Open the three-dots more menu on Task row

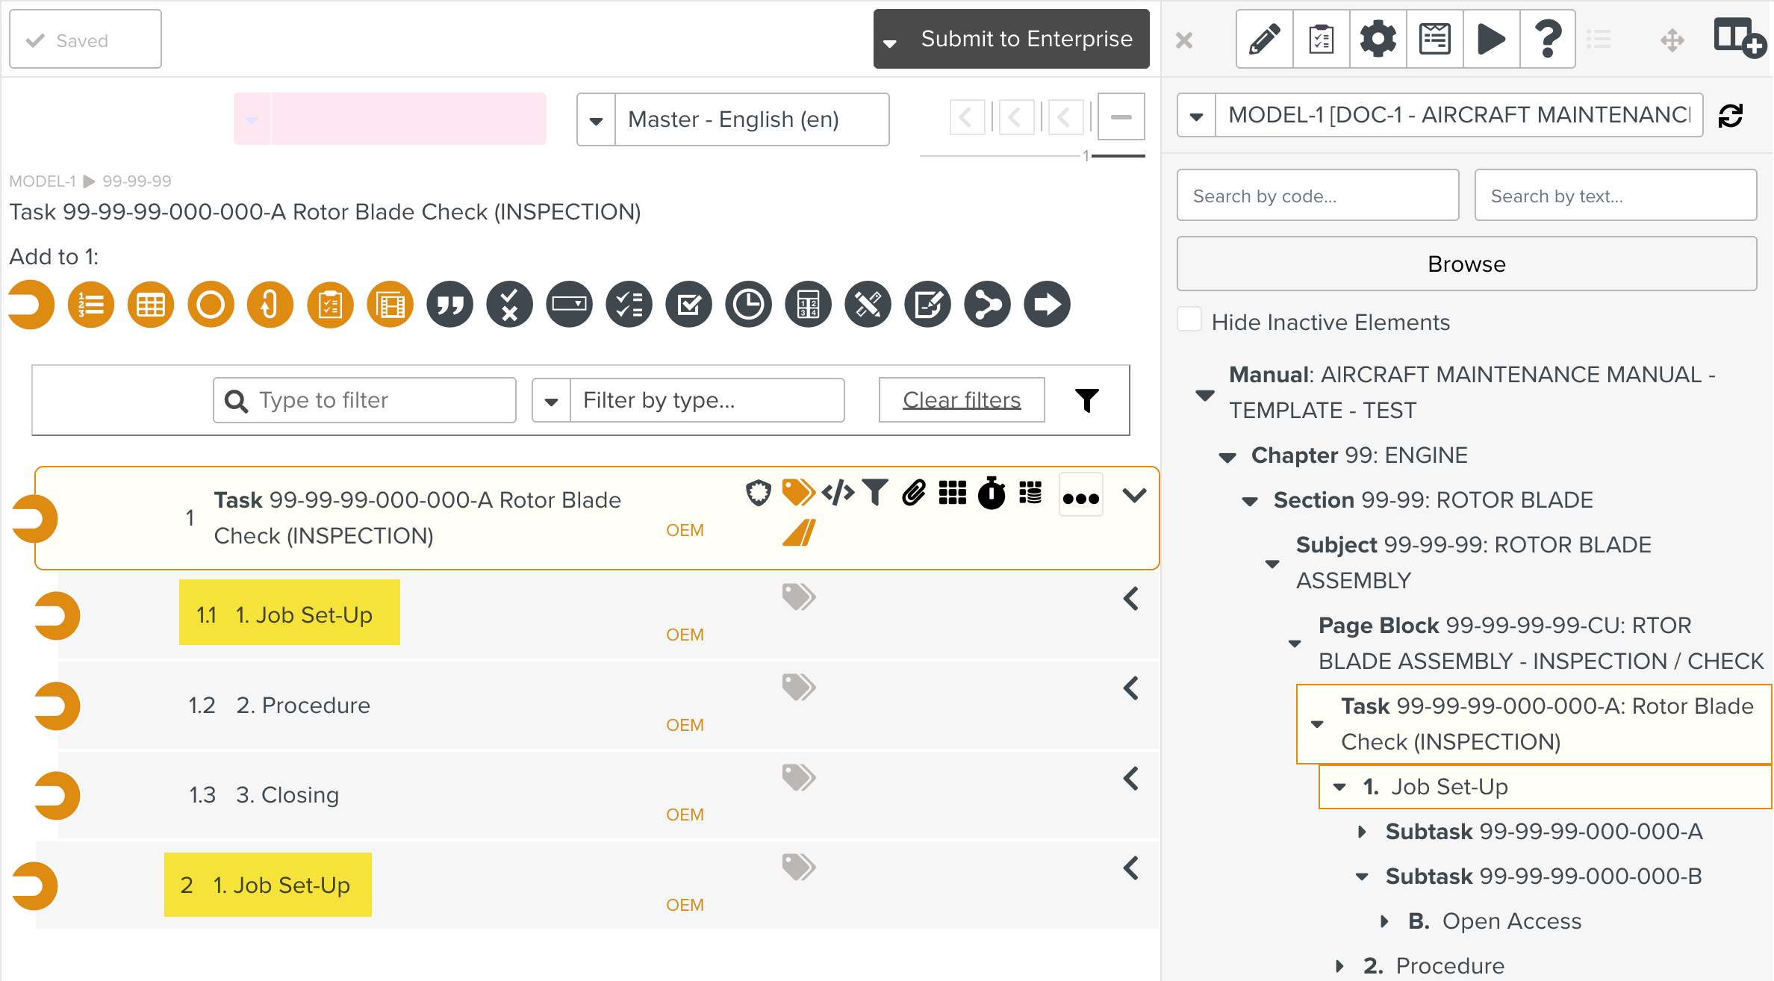pyautogui.click(x=1080, y=498)
